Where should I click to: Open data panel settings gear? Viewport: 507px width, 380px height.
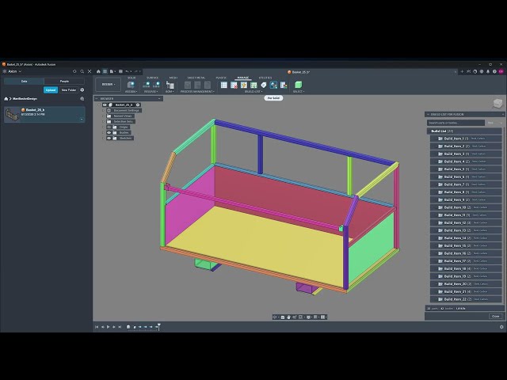(82, 89)
